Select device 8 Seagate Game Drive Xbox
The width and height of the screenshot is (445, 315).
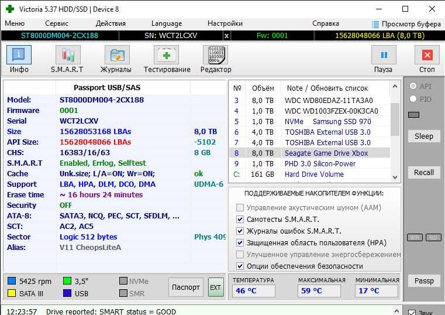pos(309,153)
